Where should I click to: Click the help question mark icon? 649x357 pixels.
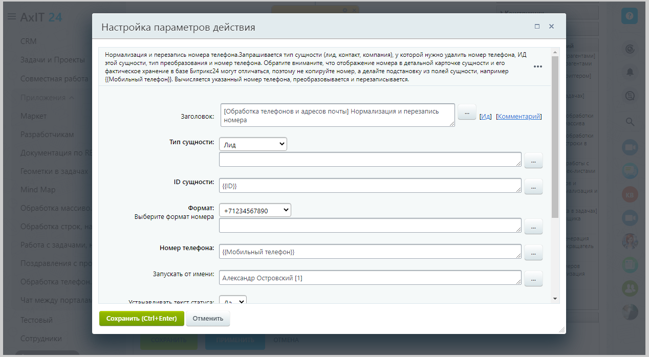[629, 16]
